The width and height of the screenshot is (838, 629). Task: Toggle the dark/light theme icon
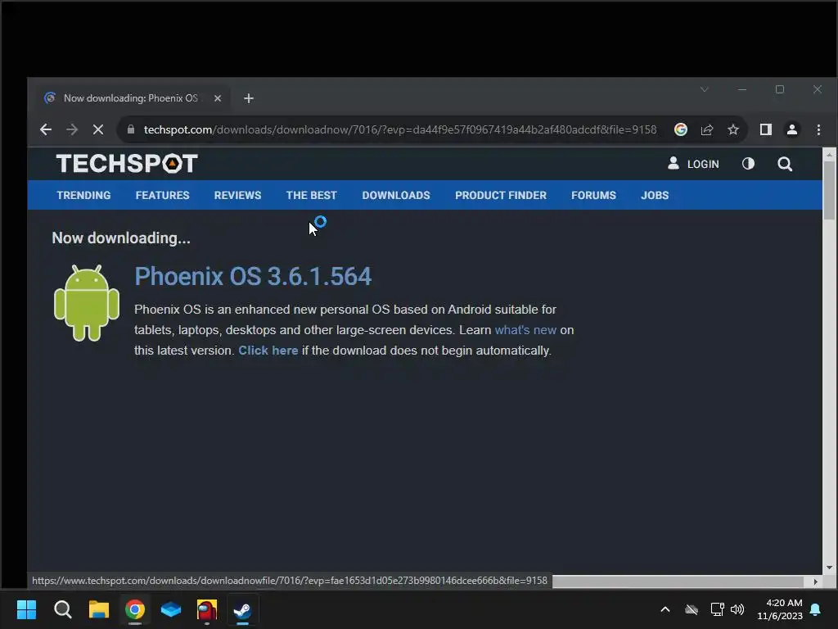point(748,164)
